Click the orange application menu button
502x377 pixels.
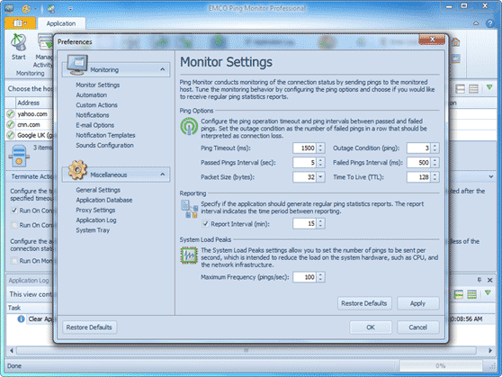coord(20,23)
